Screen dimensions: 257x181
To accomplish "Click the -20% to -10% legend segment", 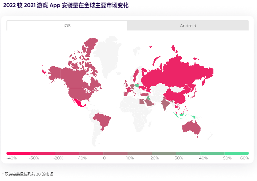I will (67, 153).
